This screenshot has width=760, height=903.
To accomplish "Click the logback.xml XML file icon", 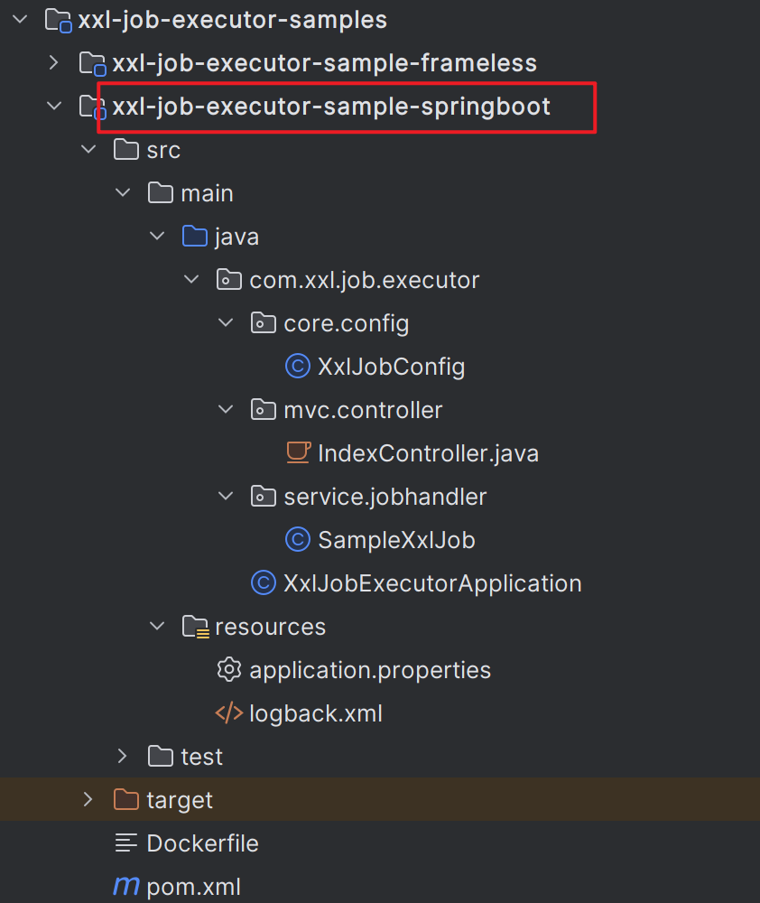I will (x=228, y=713).
